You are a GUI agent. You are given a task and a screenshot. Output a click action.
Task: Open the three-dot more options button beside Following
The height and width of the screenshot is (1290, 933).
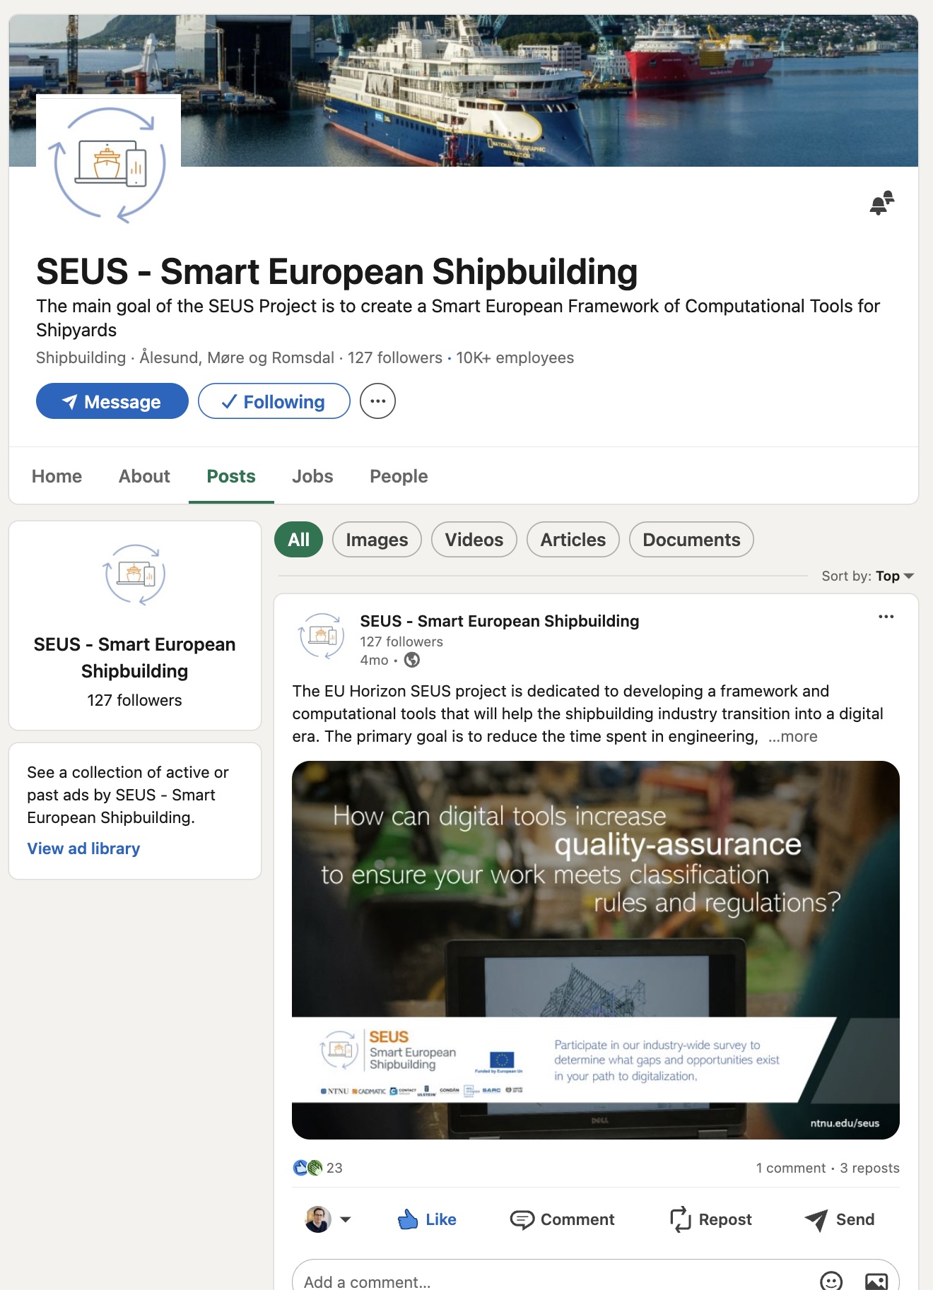377,401
